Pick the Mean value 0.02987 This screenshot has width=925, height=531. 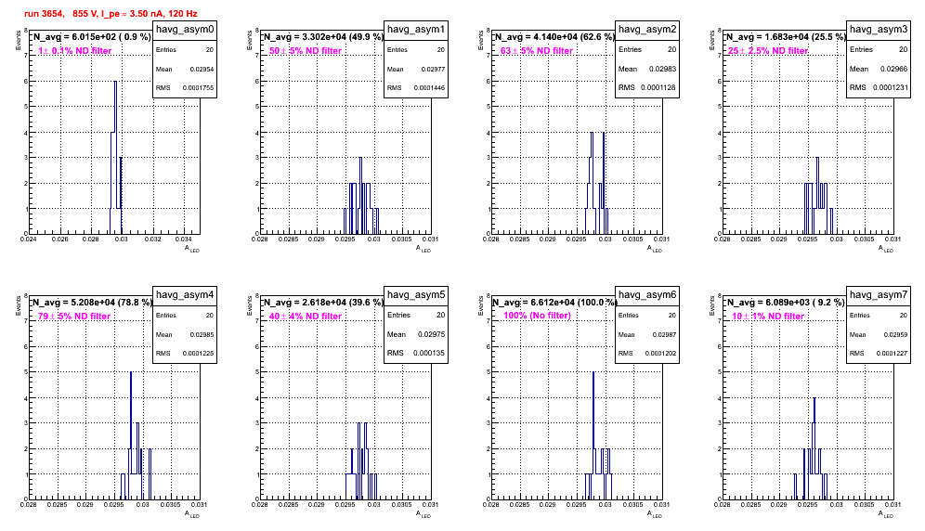click(664, 334)
